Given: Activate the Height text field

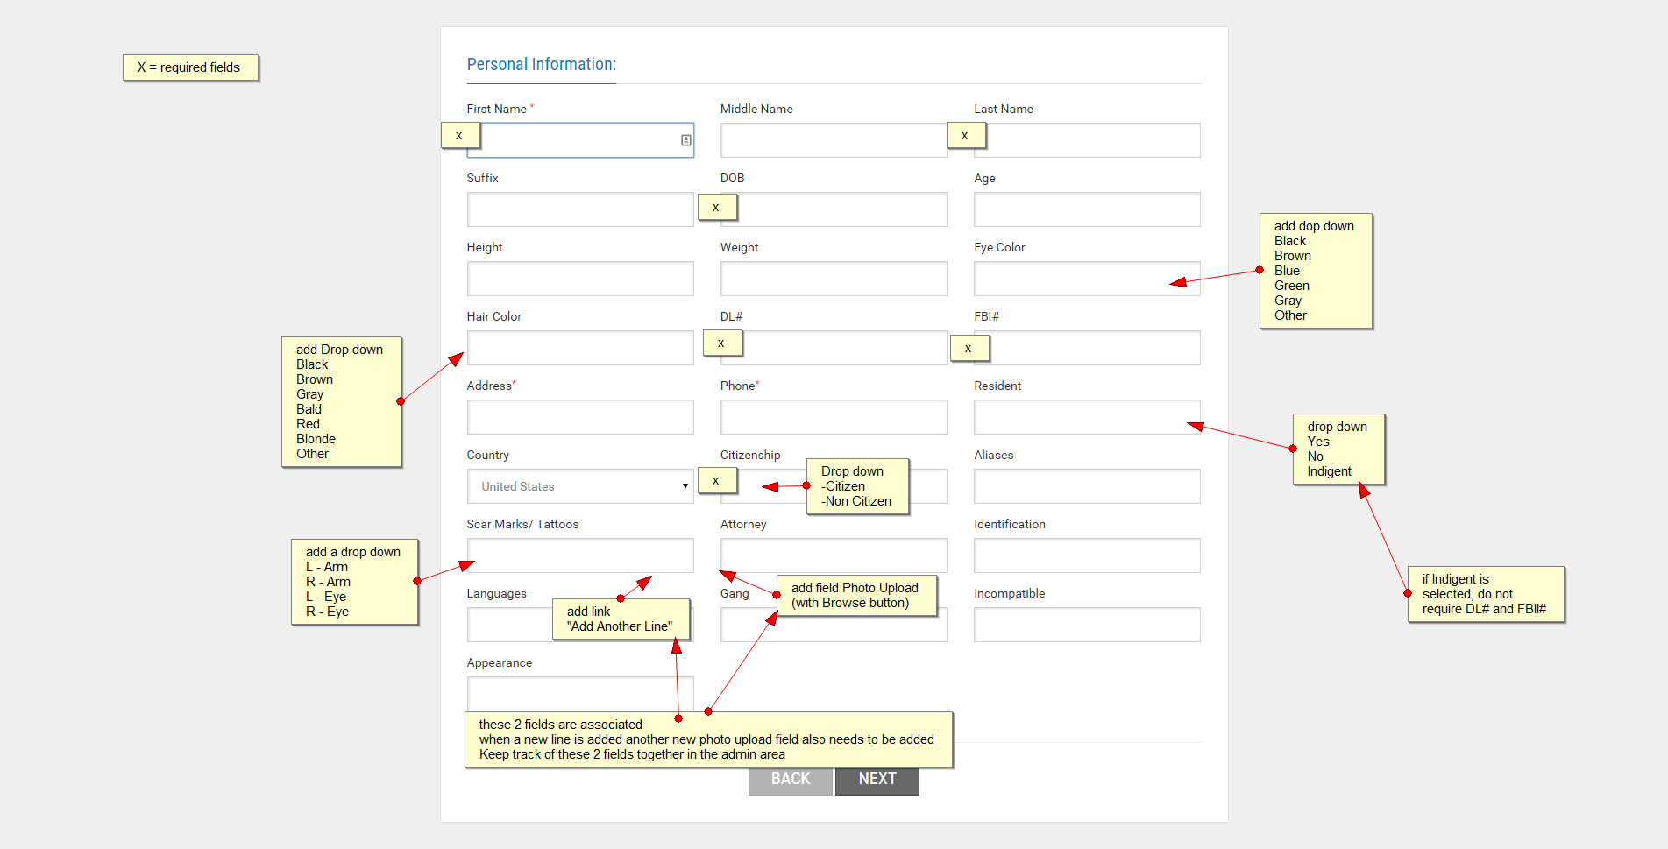Looking at the screenshot, I should tap(580, 279).
